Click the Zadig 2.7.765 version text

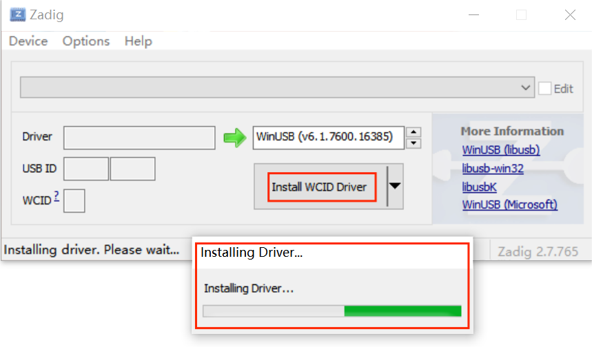click(x=538, y=251)
